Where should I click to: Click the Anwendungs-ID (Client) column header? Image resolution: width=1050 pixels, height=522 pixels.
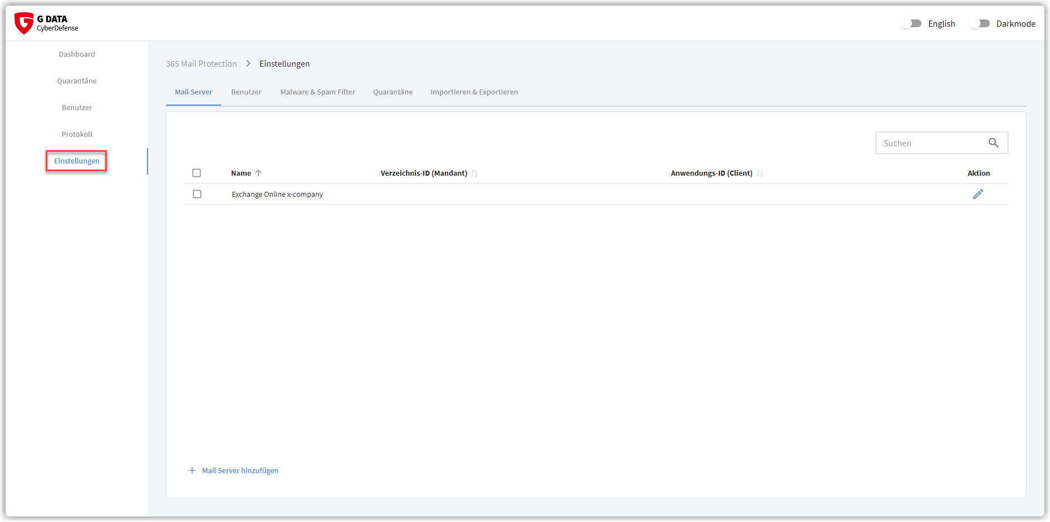(x=712, y=173)
